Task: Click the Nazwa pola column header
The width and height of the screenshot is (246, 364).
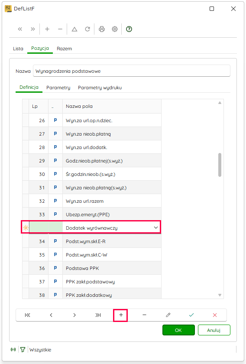Action: click(x=112, y=106)
